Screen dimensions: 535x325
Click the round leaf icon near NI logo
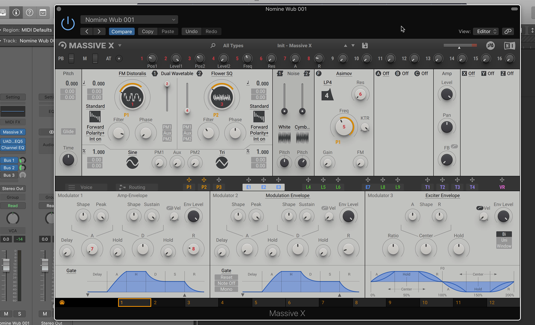(491, 46)
